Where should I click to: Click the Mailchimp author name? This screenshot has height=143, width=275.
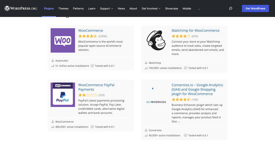pyautogui.click(x=155, y=63)
